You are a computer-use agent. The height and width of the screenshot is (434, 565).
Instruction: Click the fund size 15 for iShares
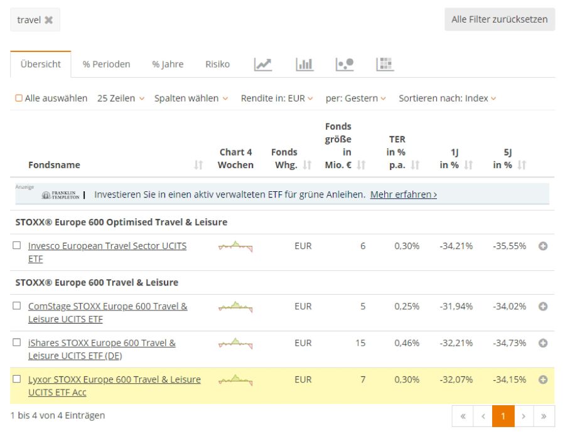[360, 343]
